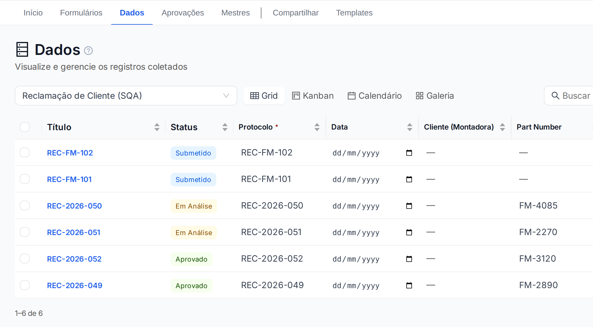The height and width of the screenshot is (327, 593).
Task: Sort by Data column arrows
Action: tap(410, 127)
